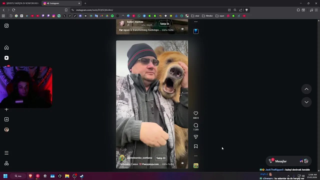The width and height of the screenshot is (320, 180).
Task: Open Brave browser from taskbar
Action: point(30,176)
